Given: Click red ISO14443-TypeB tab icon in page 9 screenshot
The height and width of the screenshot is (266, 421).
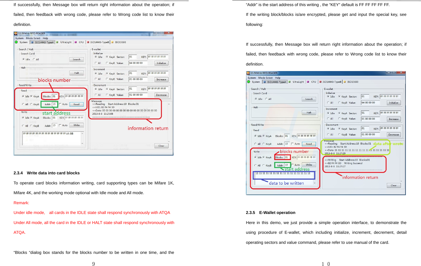Looking at the screenshot, I should [x=88, y=42].
